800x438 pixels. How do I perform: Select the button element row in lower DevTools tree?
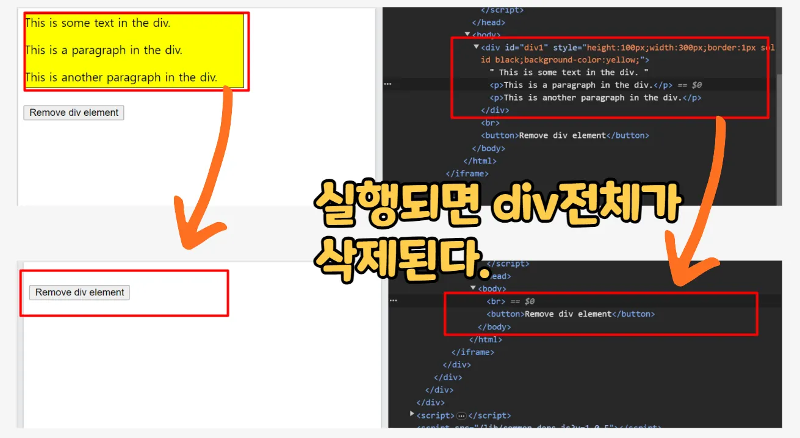point(571,314)
